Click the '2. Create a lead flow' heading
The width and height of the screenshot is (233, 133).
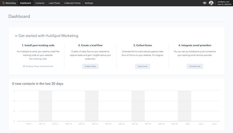tap(90, 45)
